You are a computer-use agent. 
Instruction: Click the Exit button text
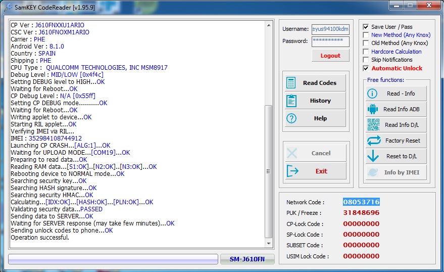coord(321,171)
